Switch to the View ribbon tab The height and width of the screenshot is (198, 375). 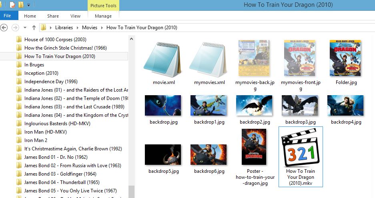pyautogui.click(x=75, y=16)
